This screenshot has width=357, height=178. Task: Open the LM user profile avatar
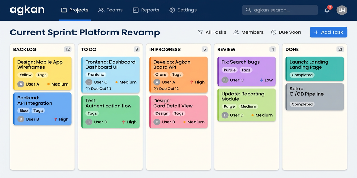(x=342, y=10)
